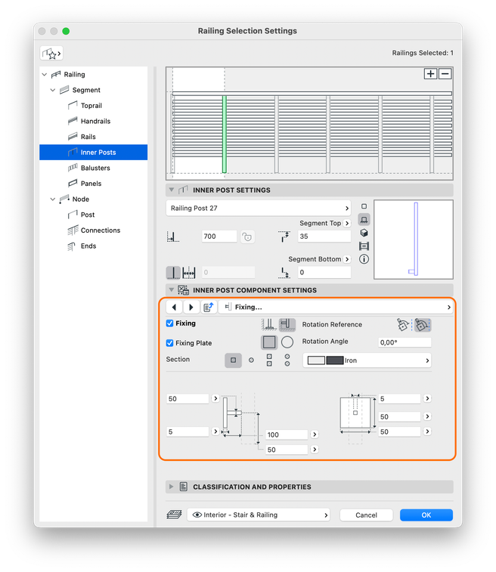Click the top offset field showing 35
Viewport: 496px width, 572px height.
[324, 237]
